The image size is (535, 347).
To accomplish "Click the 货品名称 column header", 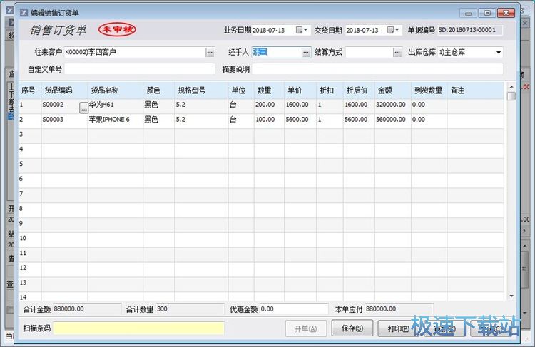I will (105, 90).
